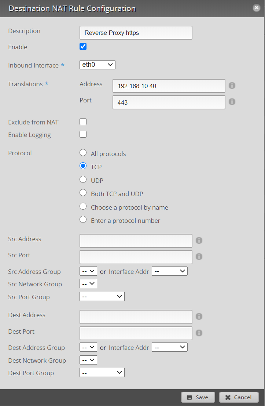Click into the Description text field
The image size is (265, 406).
(136, 33)
